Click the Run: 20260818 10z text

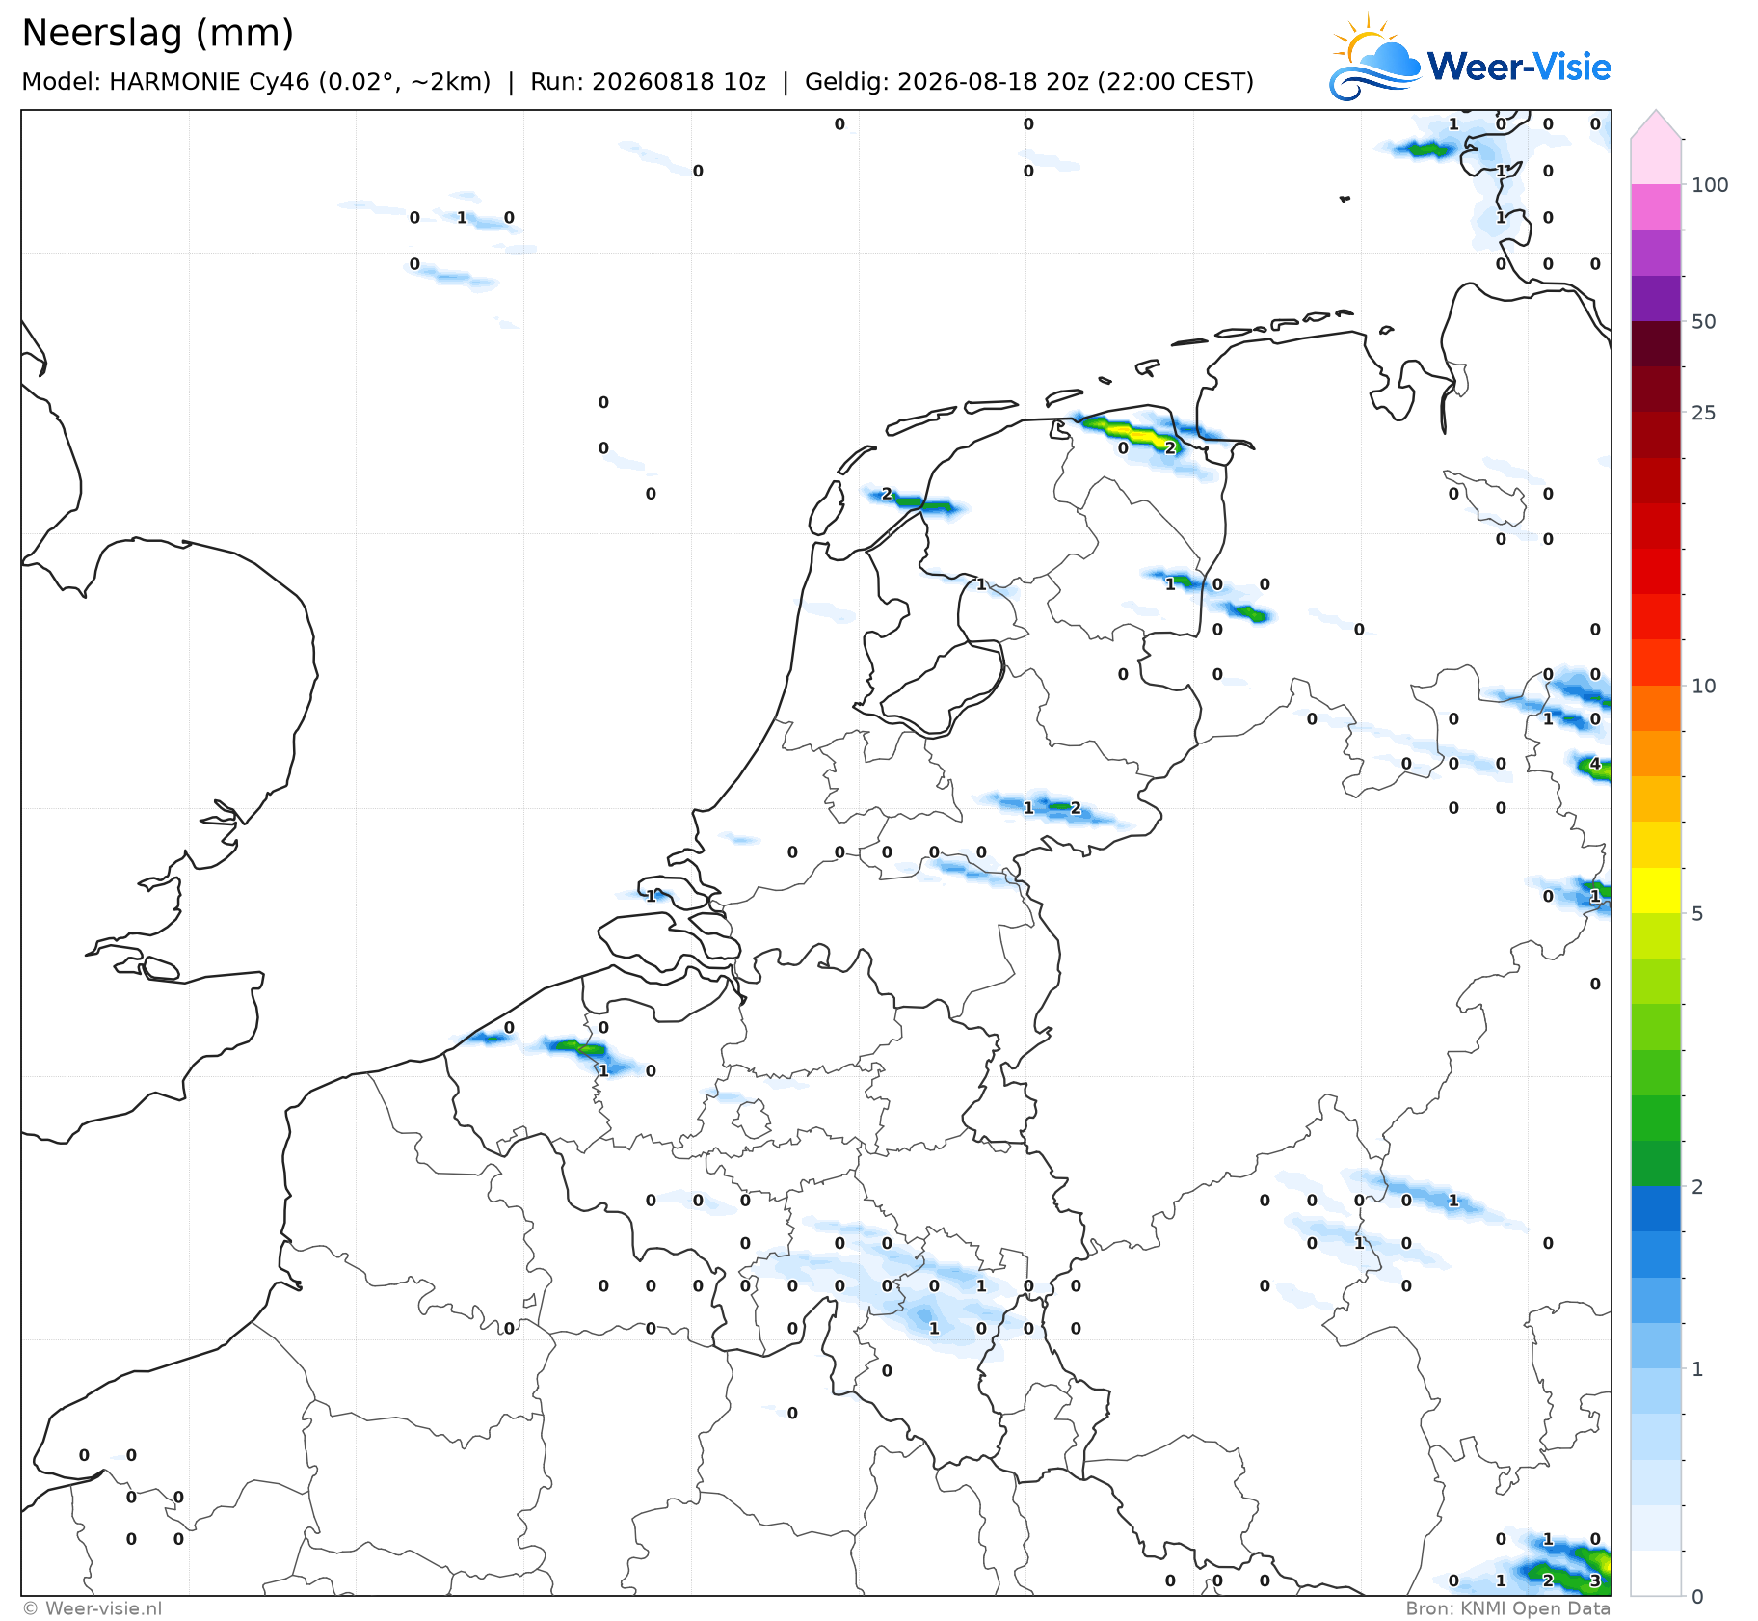[x=648, y=82]
